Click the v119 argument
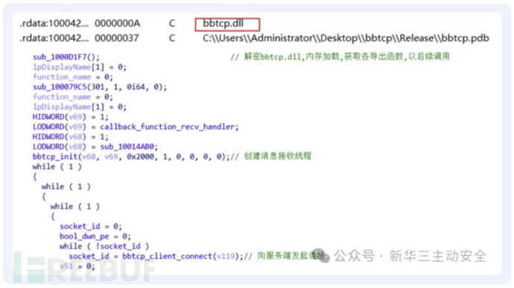Viewport: 514px width, 288px height. [x=226, y=257]
